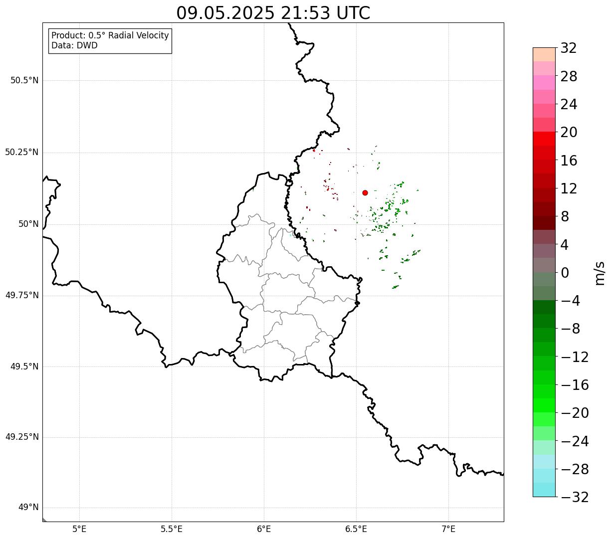Image resolution: width=611 pixels, height=539 pixels.
Task: Select the 'Product: 0.5° Radial Velocity' text
Action: tap(110, 36)
